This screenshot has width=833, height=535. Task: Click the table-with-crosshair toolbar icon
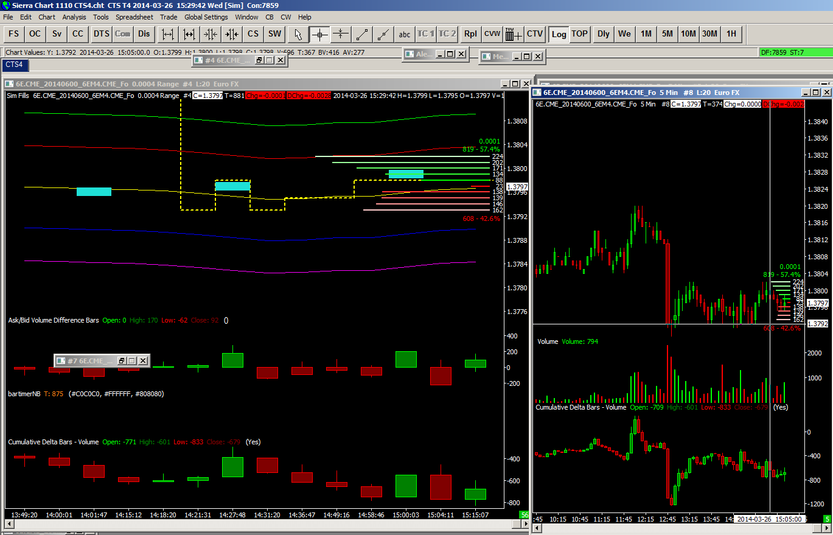tap(514, 34)
